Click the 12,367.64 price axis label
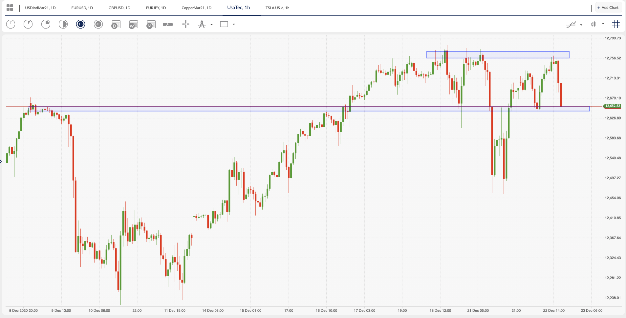 (x=613, y=238)
